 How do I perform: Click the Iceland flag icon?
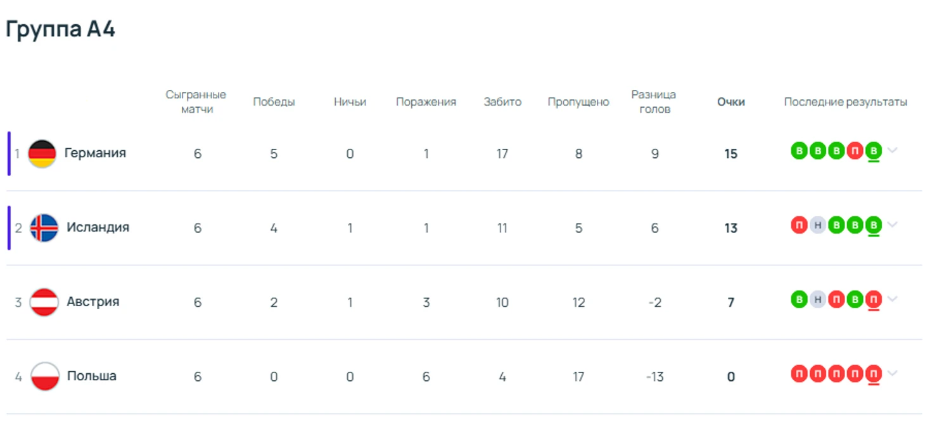[44, 228]
